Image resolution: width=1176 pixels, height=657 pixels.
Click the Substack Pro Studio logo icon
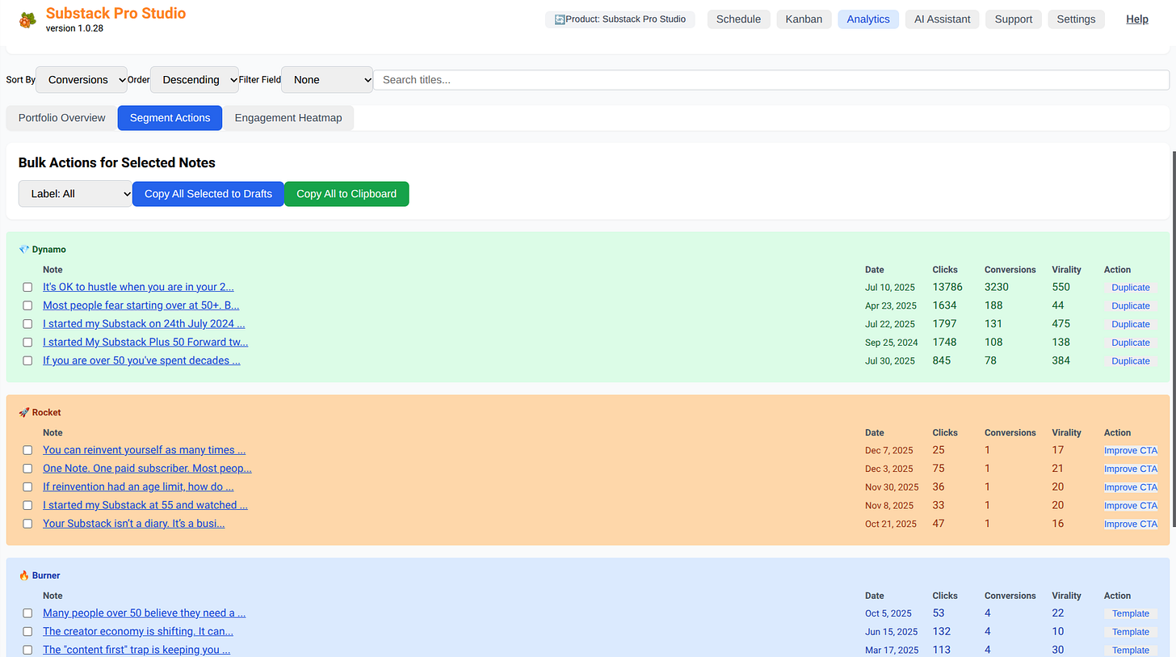(x=27, y=19)
